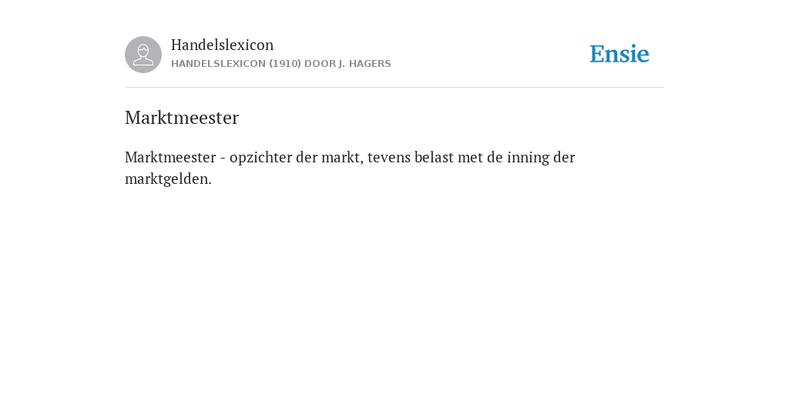789x394 pixels.
Task: Click the word Marktmeester starting the definition
Action: click(x=170, y=157)
